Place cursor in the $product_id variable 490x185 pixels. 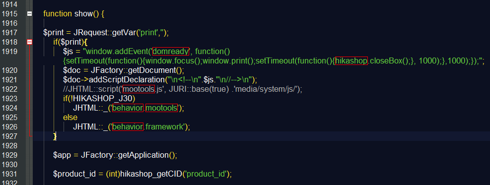[x=72, y=174]
